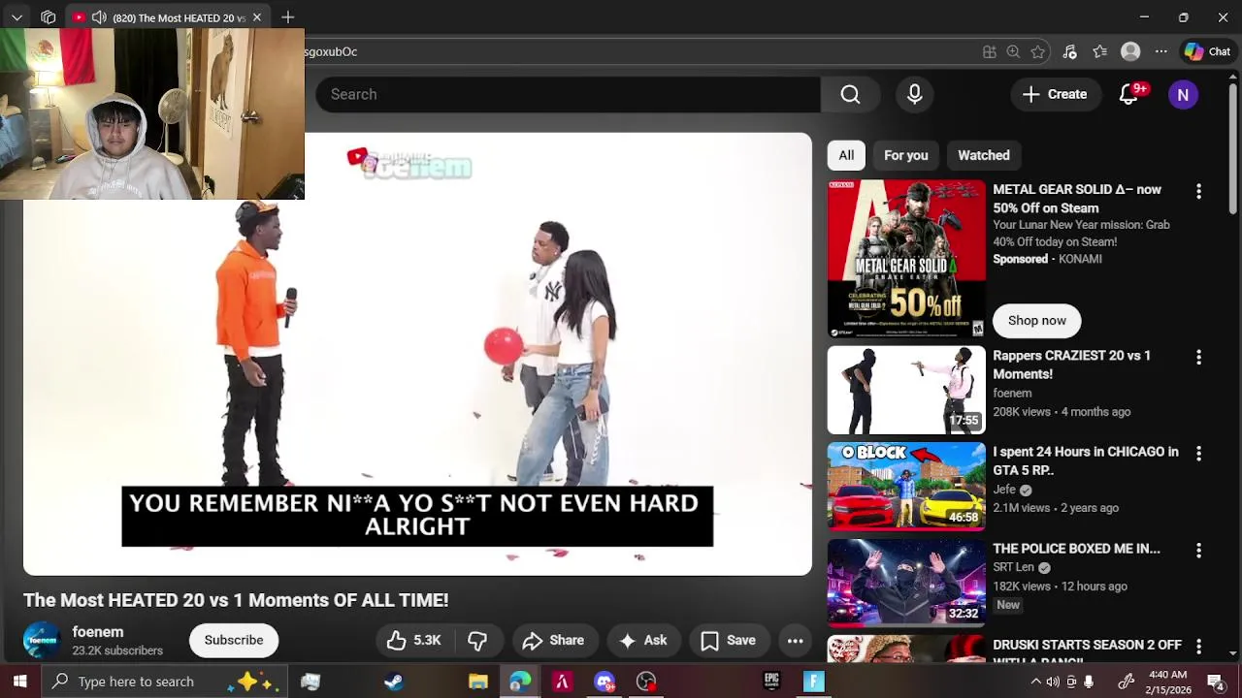Image resolution: width=1242 pixels, height=698 pixels.
Task: Click the foenem channel name link
Action: click(x=98, y=631)
